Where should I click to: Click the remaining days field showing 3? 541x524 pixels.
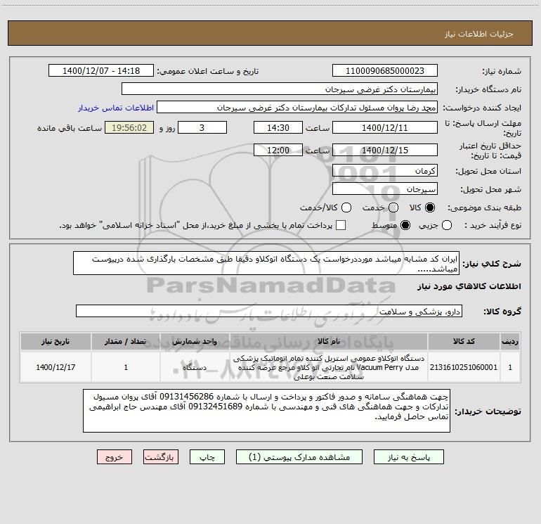[x=202, y=127]
